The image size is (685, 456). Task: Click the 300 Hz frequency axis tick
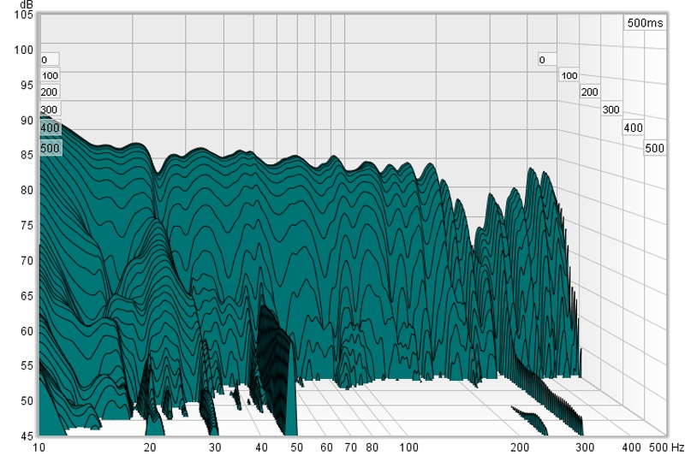pos(585,447)
